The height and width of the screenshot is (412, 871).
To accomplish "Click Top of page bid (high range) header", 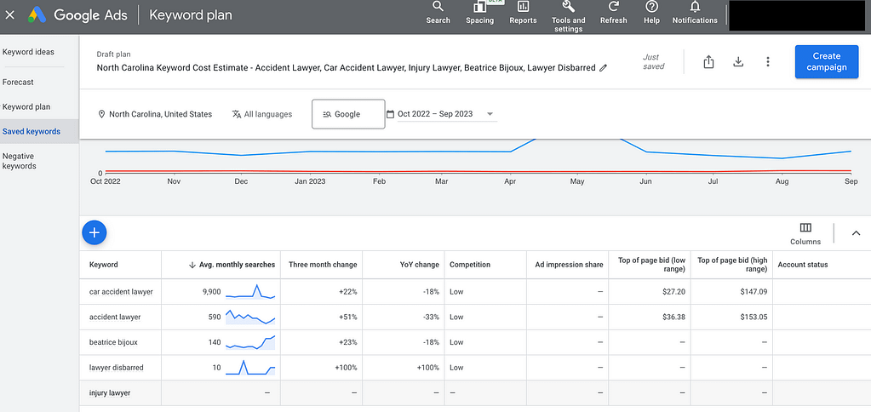I will pyautogui.click(x=732, y=264).
